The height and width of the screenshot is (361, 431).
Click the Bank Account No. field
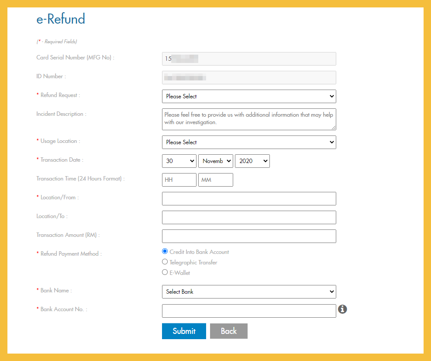click(248, 311)
